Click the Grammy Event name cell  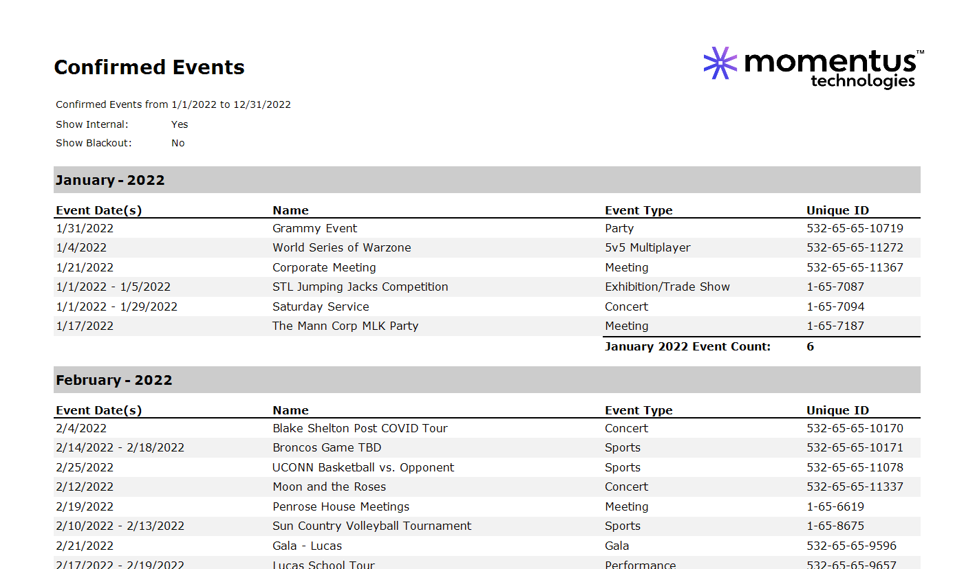tap(315, 228)
